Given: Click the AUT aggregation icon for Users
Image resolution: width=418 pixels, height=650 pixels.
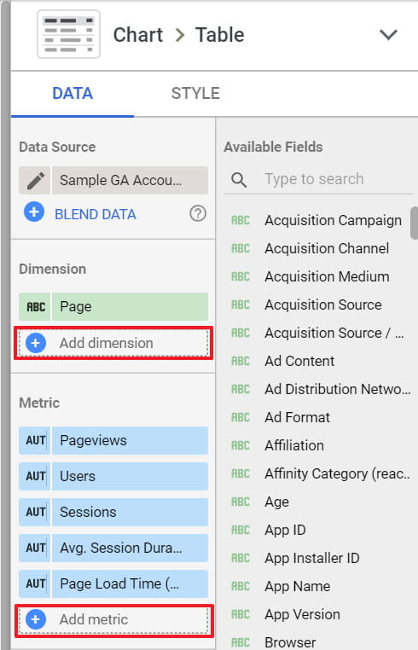Looking at the screenshot, I should [35, 476].
